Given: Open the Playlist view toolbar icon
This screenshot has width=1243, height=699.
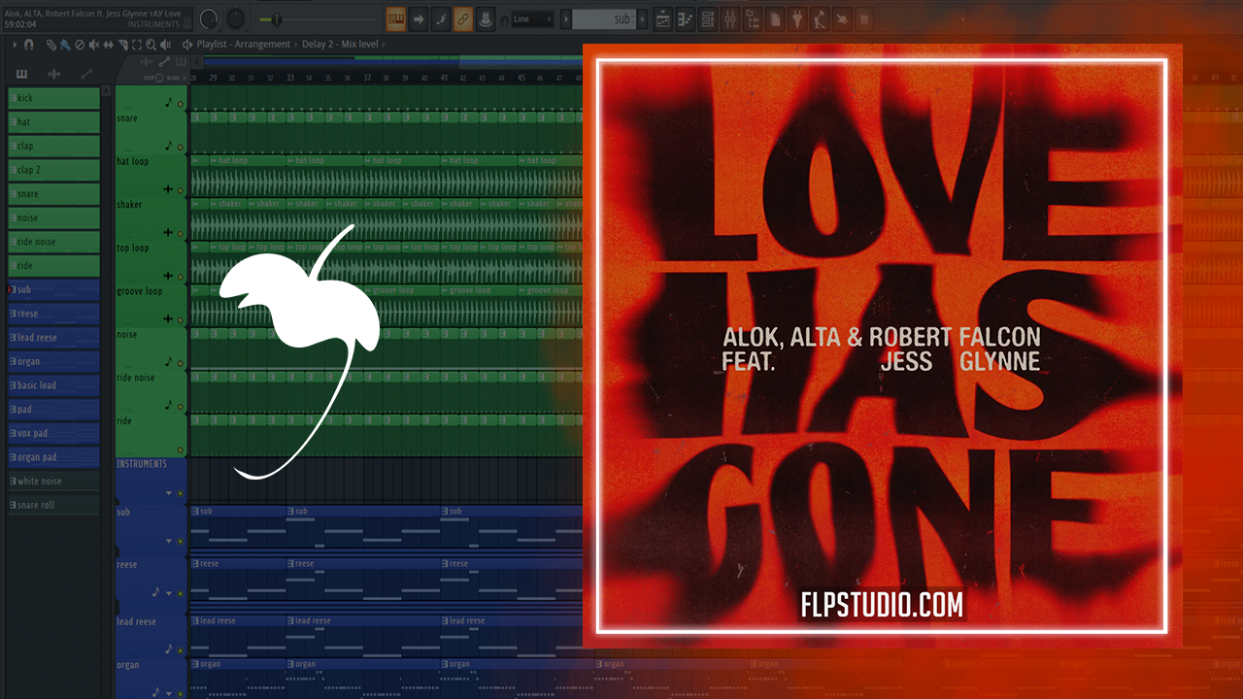Looking at the screenshot, I should (x=663, y=18).
